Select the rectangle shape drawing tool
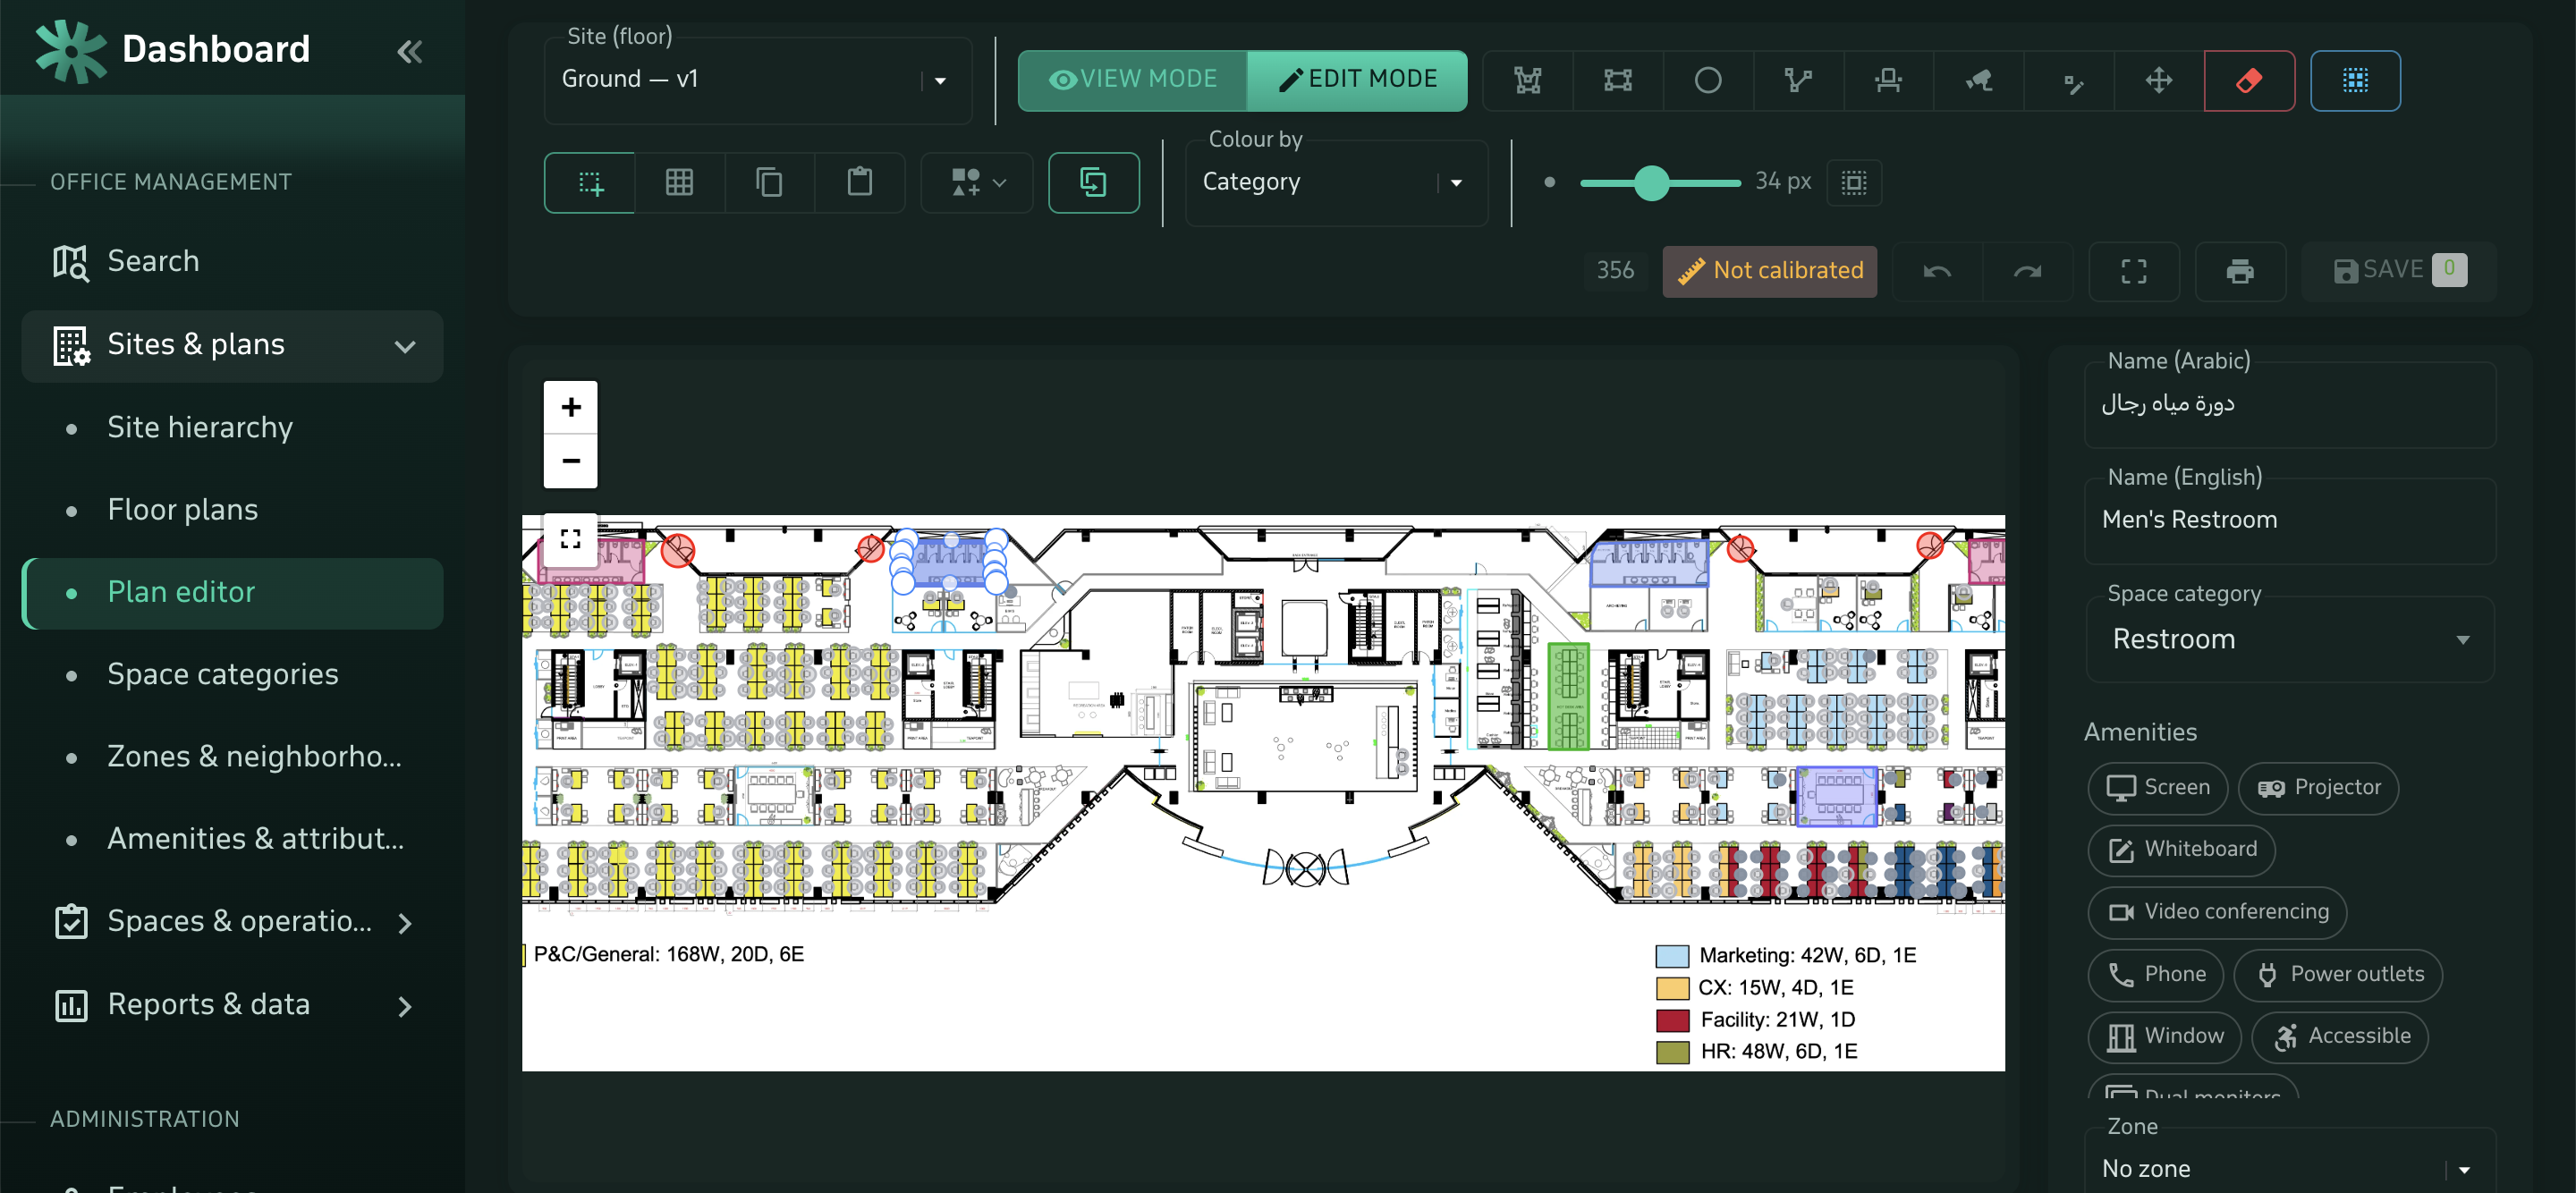This screenshot has width=2576, height=1193. click(1617, 80)
